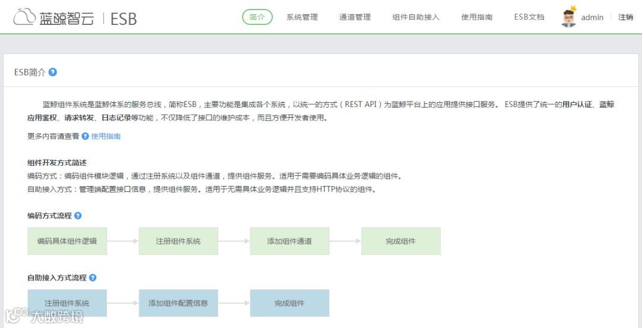Screen dimensions: 642x328
Task: Open the 系统管理 menu
Action: tap(302, 17)
